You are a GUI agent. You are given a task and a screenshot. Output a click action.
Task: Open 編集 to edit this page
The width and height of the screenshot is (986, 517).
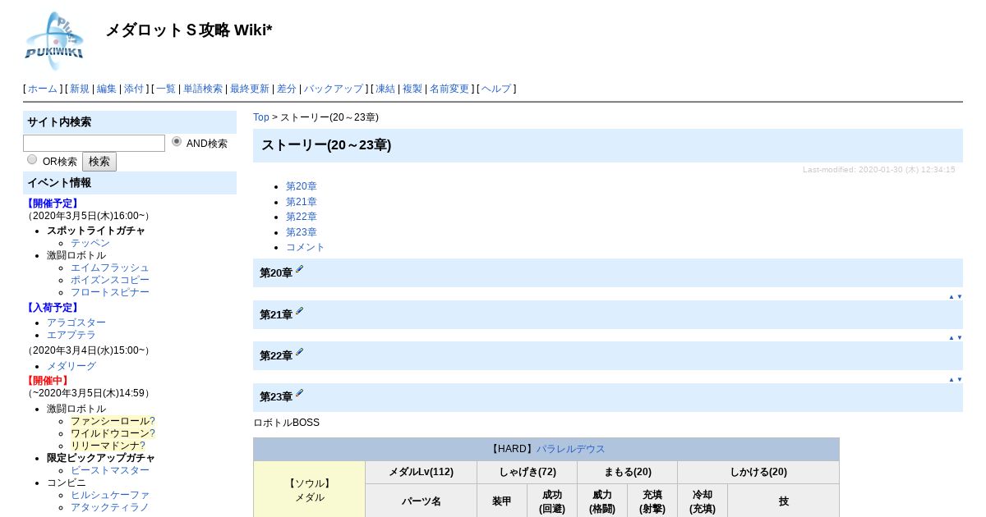pyautogui.click(x=107, y=89)
